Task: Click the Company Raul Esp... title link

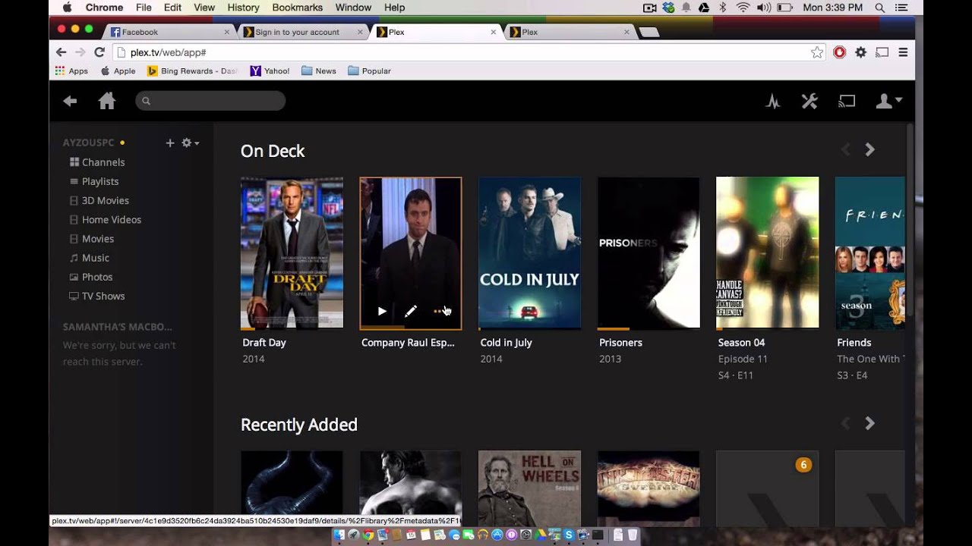Action: (408, 343)
